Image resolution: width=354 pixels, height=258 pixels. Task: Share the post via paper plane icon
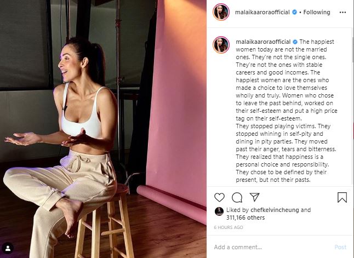coord(254,197)
